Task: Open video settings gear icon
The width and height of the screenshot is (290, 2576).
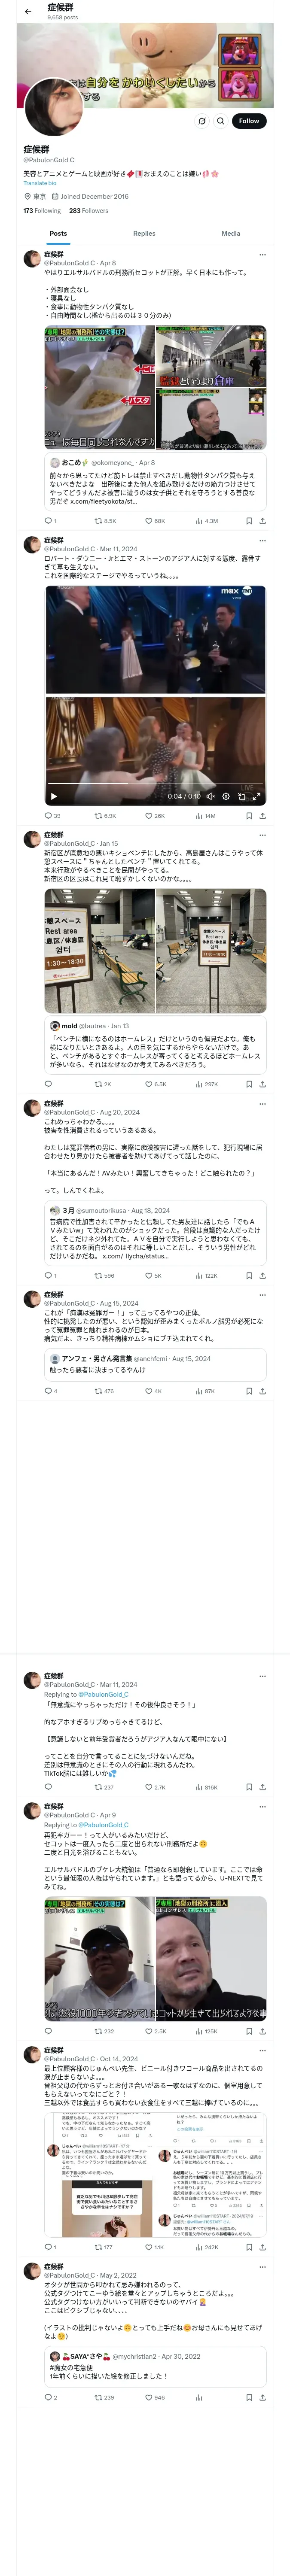Action: 226,797
